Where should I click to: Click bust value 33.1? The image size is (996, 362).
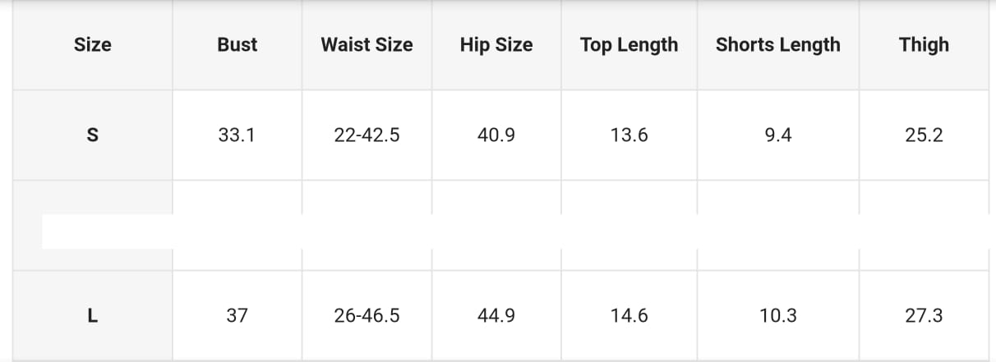tap(237, 135)
